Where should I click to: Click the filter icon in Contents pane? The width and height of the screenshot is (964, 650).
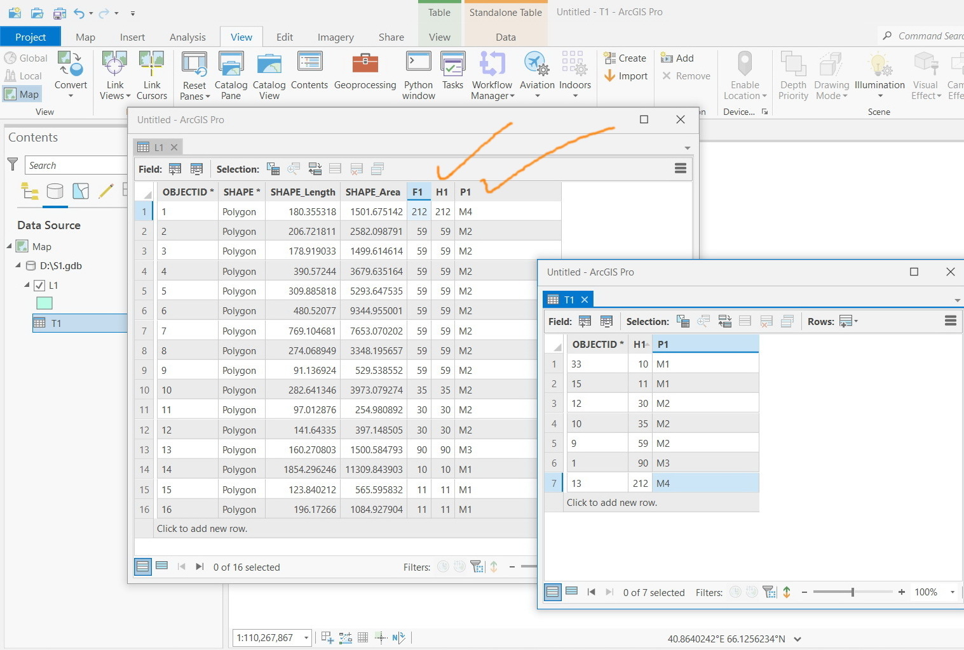click(12, 164)
